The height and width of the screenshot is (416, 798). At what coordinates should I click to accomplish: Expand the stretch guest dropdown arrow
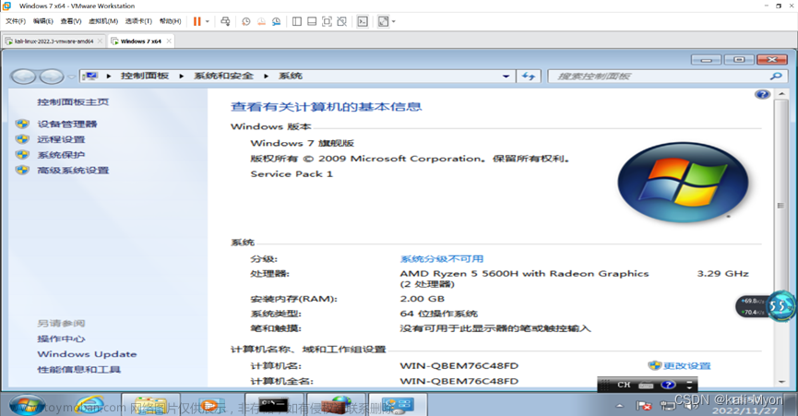[x=393, y=21]
